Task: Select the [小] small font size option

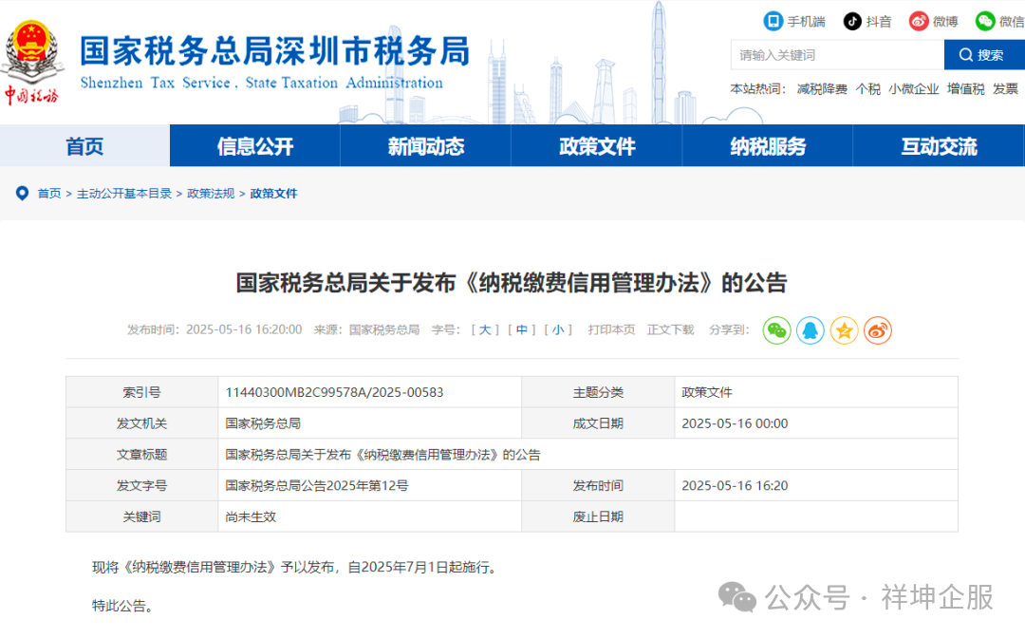Action: (558, 329)
